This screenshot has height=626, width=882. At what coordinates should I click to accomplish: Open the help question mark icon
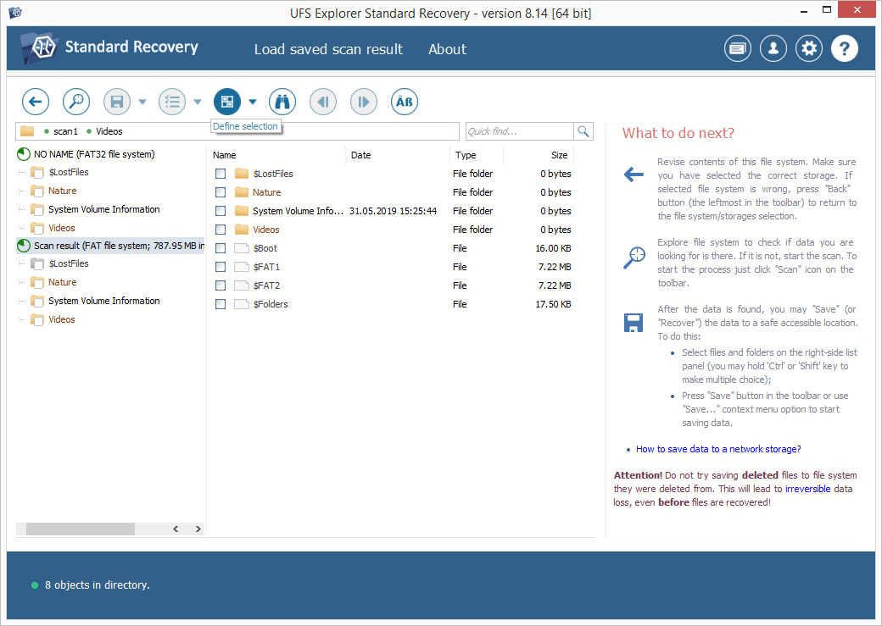pos(845,48)
